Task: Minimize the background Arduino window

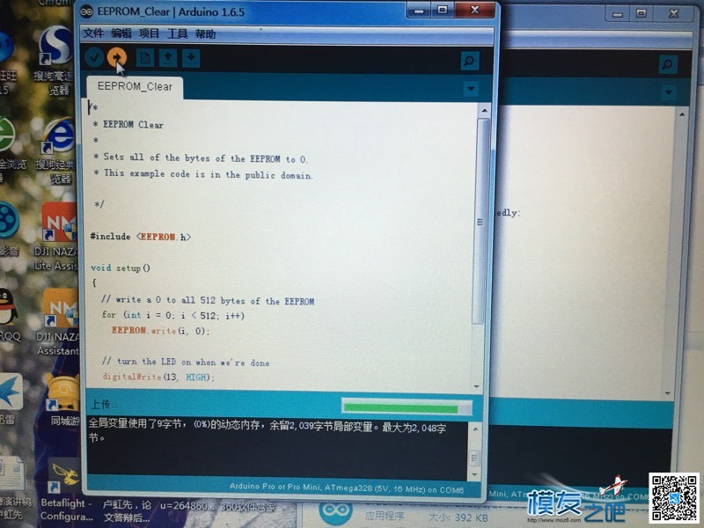Action: (x=618, y=14)
